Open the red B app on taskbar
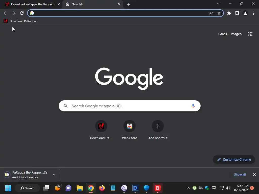259x194 pixels. coord(157,188)
